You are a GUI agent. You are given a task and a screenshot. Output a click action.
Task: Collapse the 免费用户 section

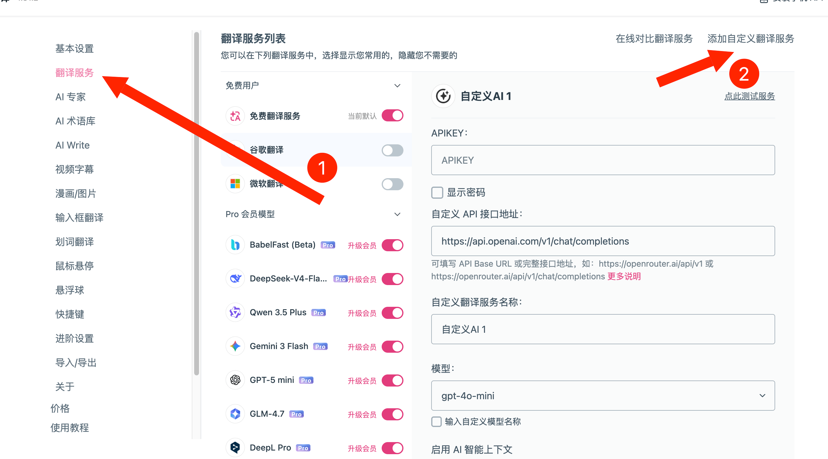pos(397,85)
